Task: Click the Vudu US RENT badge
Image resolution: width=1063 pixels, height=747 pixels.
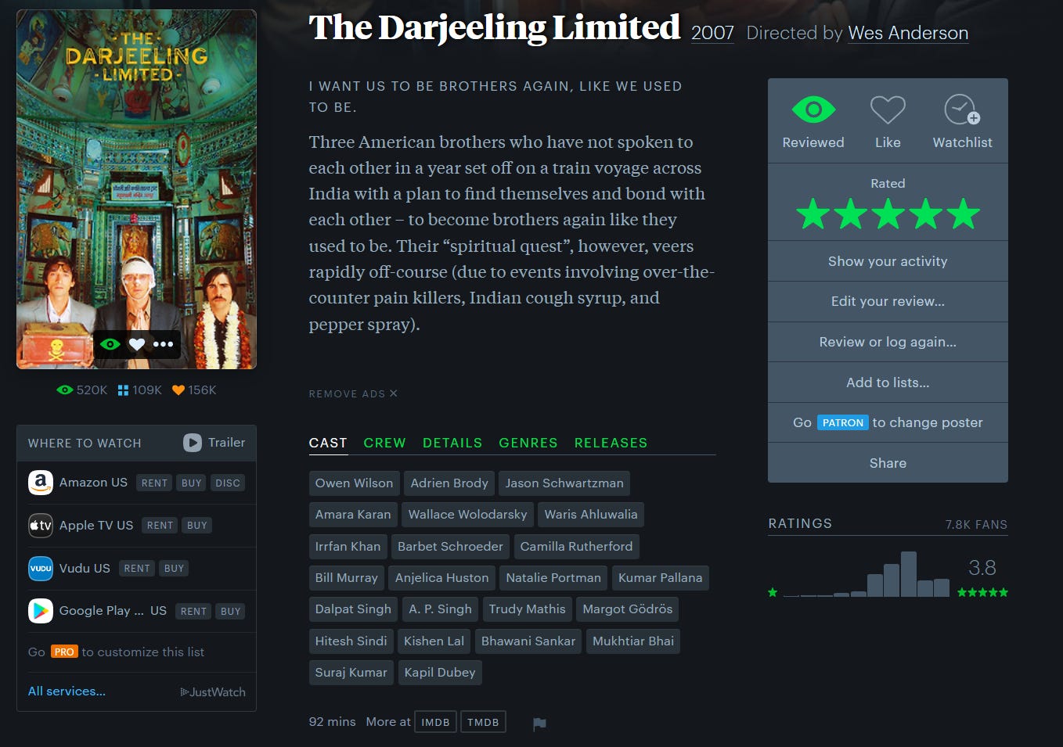Action: (137, 569)
